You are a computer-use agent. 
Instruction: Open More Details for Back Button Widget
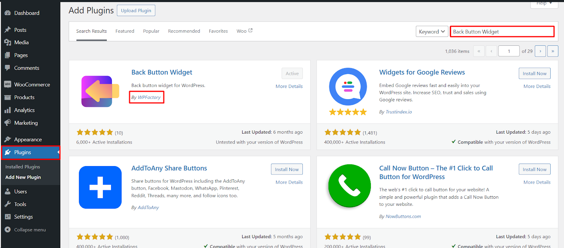click(289, 86)
